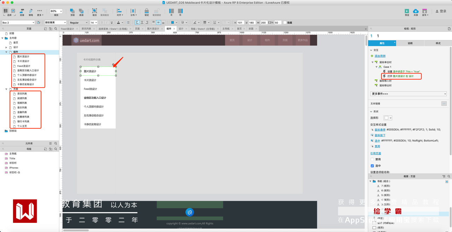Bring object to front with 顶层
Screen dimensions: 452x232
tap(72, 12)
